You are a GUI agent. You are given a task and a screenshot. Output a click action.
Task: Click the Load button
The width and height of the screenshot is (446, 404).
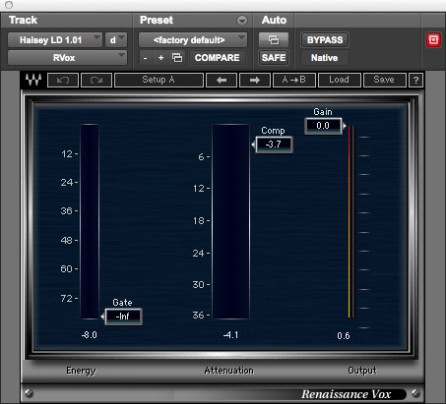coord(340,80)
